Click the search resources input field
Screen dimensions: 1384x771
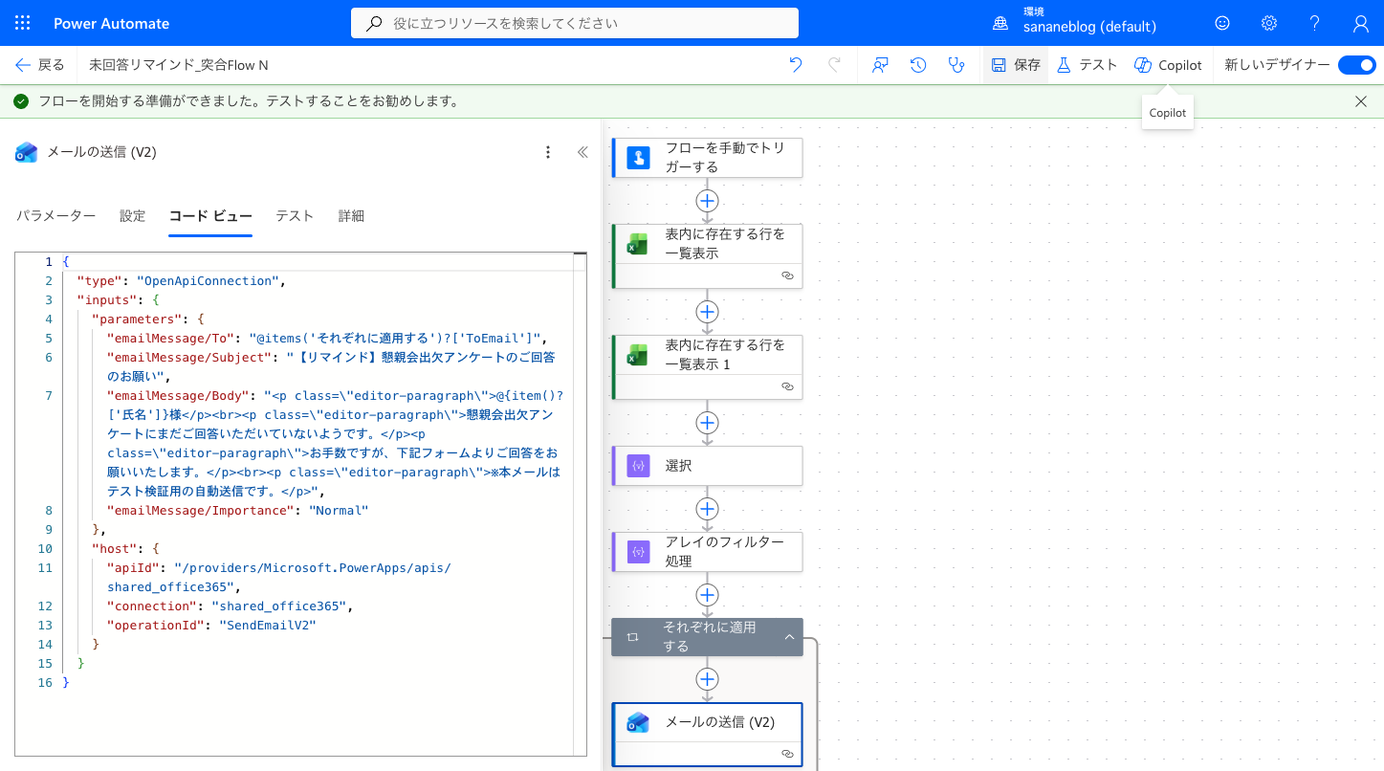[x=575, y=23]
